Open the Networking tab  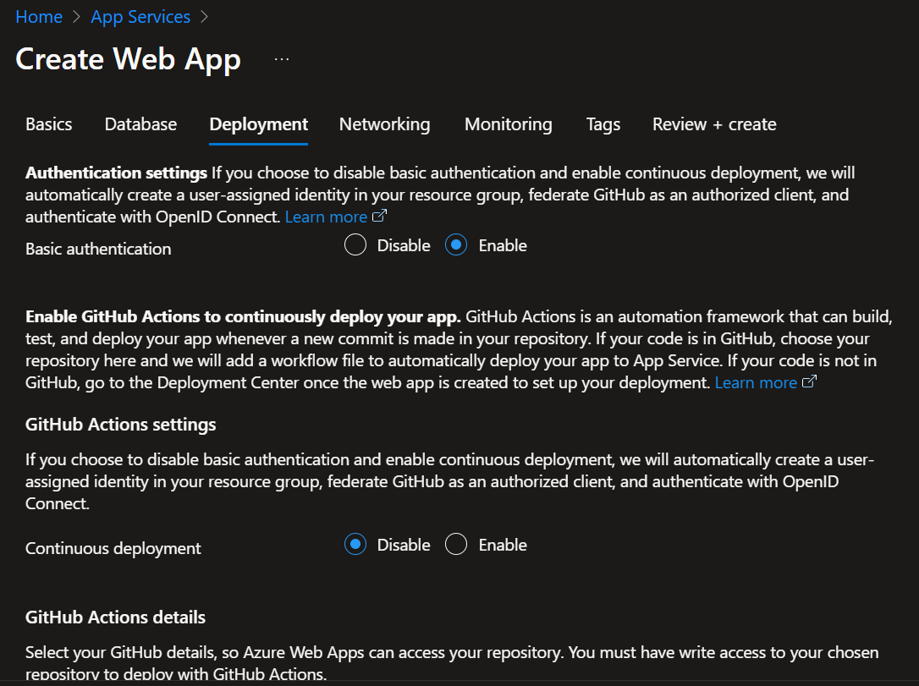[384, 124]
